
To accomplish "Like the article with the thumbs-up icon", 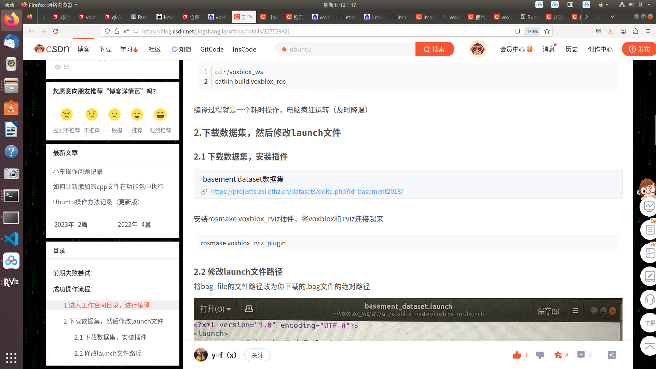I will 517,355.
